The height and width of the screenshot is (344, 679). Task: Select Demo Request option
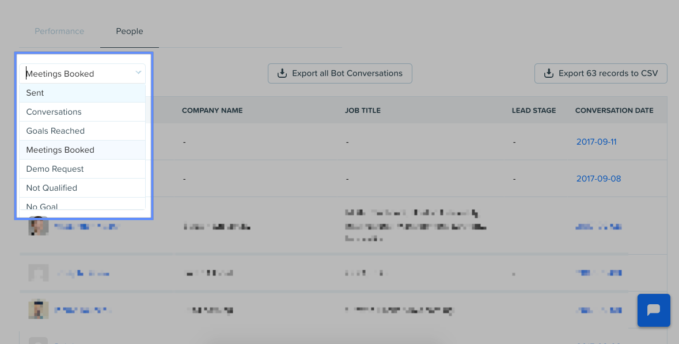point(82,169)
